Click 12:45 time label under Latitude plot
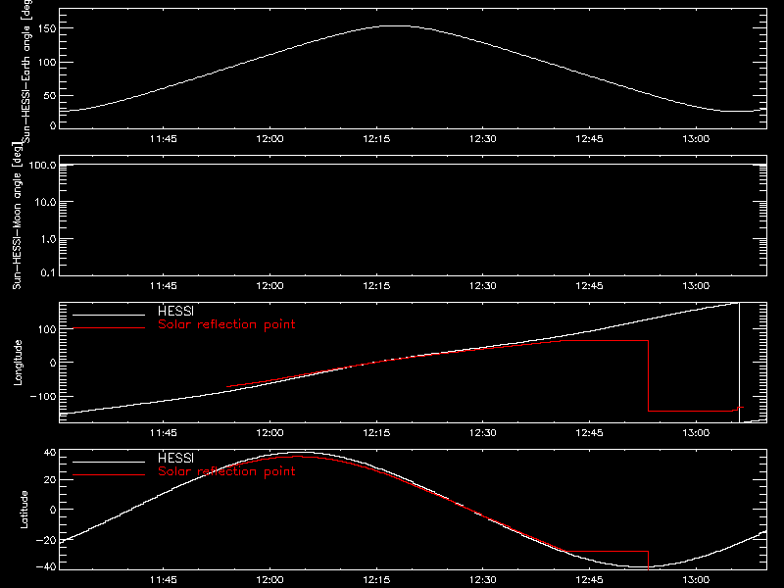The image size is (784, 588). tap(589, 580)
